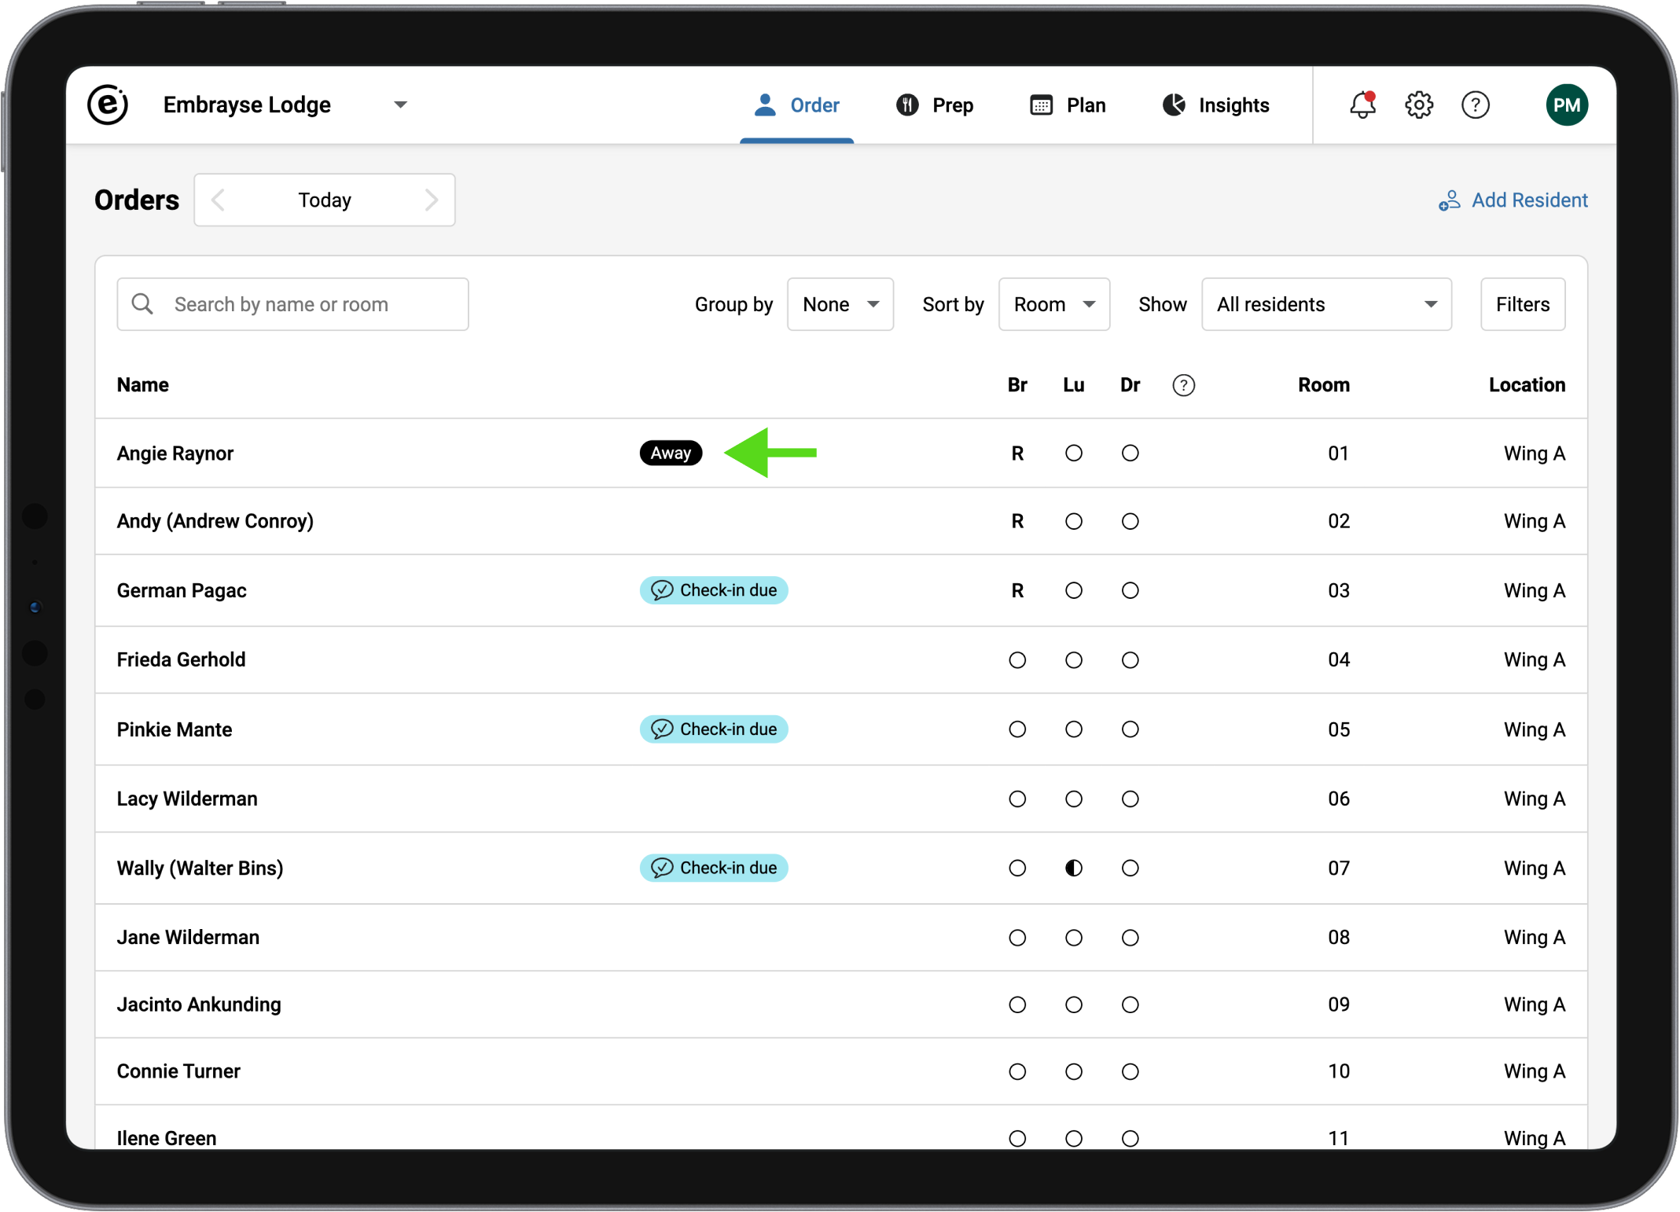Open the Group by None dropdown
The height and width of the screenshot is (1212, 1680).
click(840, 304)
